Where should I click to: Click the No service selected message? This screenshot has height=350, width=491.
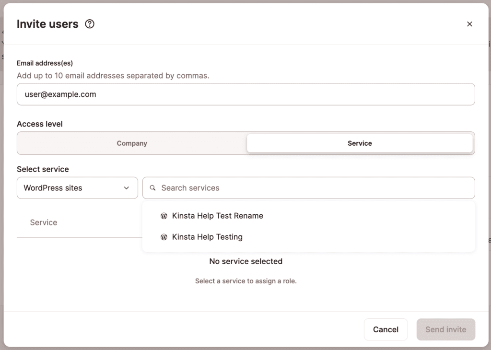[x=245, y=261]
